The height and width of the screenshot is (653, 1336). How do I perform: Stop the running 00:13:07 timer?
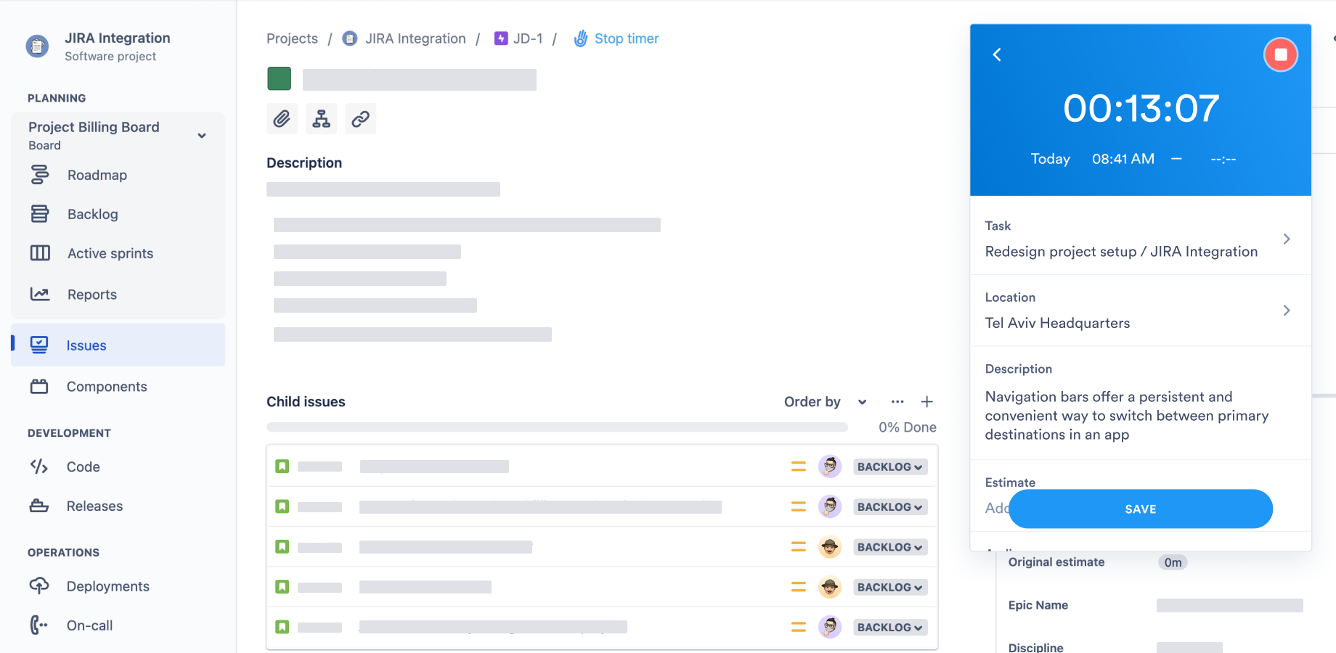(1280, 54)
